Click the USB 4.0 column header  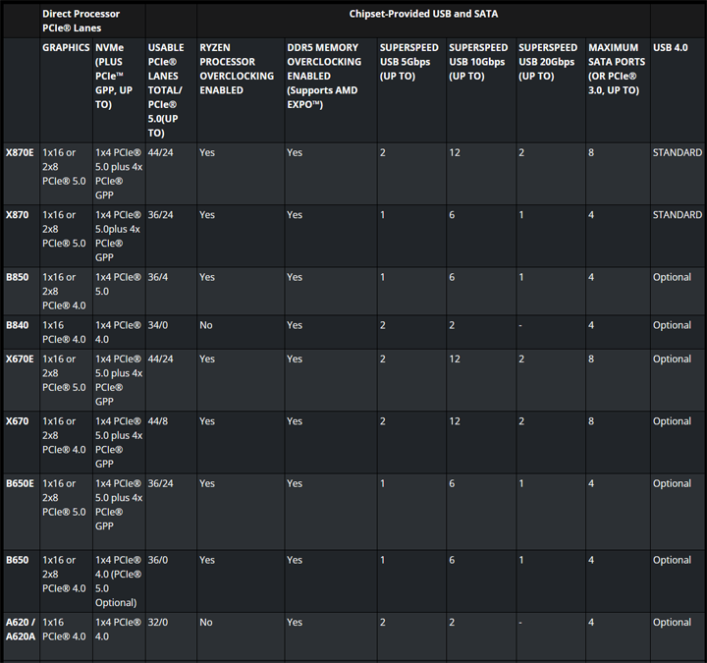[x=672, y=48]
